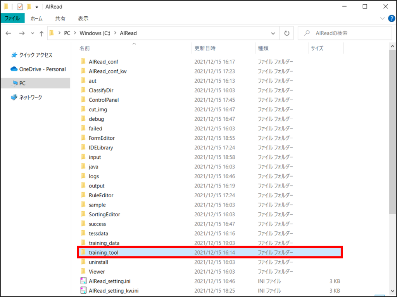Click the FormEditor folder icon

pyautogui.click(x=83, y=138)
